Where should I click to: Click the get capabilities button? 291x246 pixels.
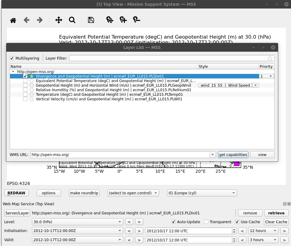coord(233,154)
